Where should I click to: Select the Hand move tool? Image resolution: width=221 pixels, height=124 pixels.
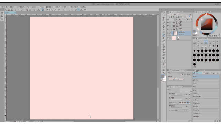[x=163, y=18]
